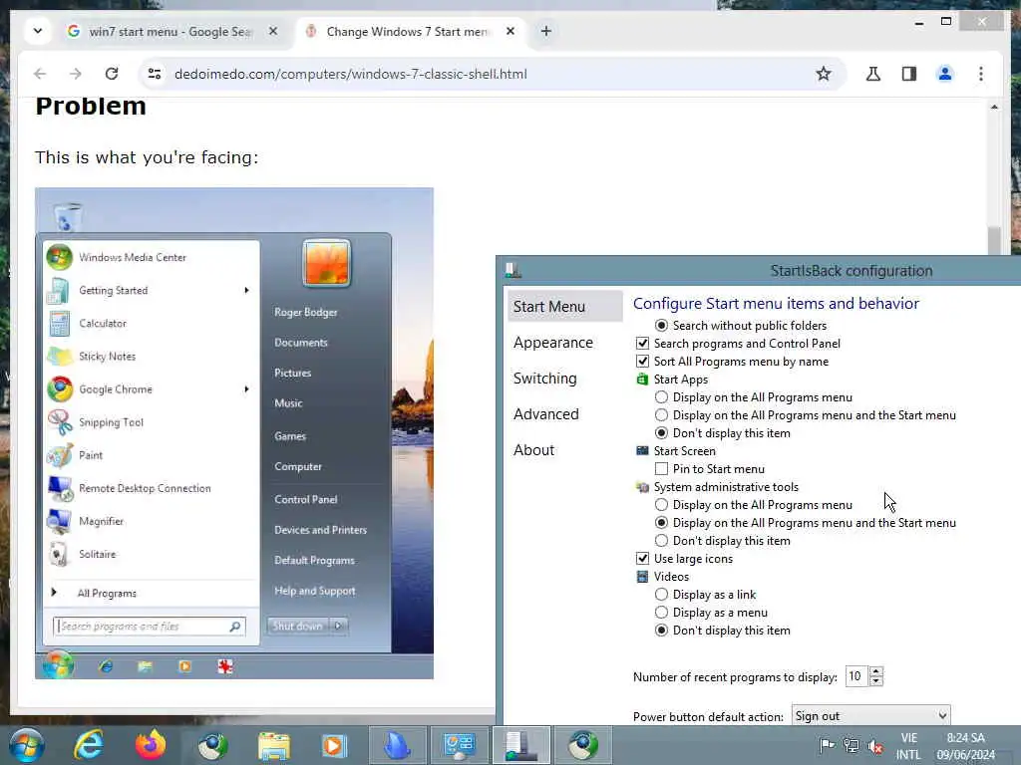Select Start Menu section in StartIsBack
Viewport: 1021px width, 765px height.
coord(564,307)
